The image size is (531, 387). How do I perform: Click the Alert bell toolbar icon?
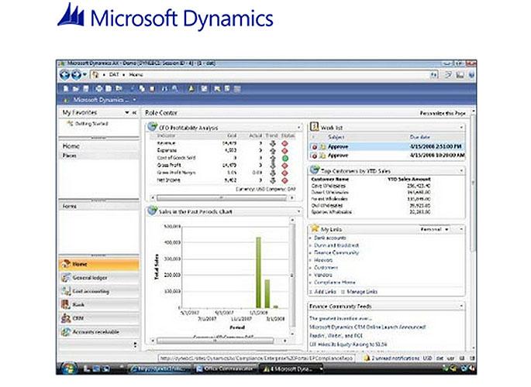click(191, 88)
